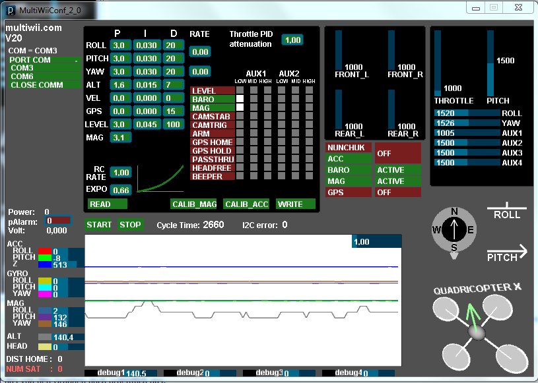Select COM3 port

[x=45, y=68]
